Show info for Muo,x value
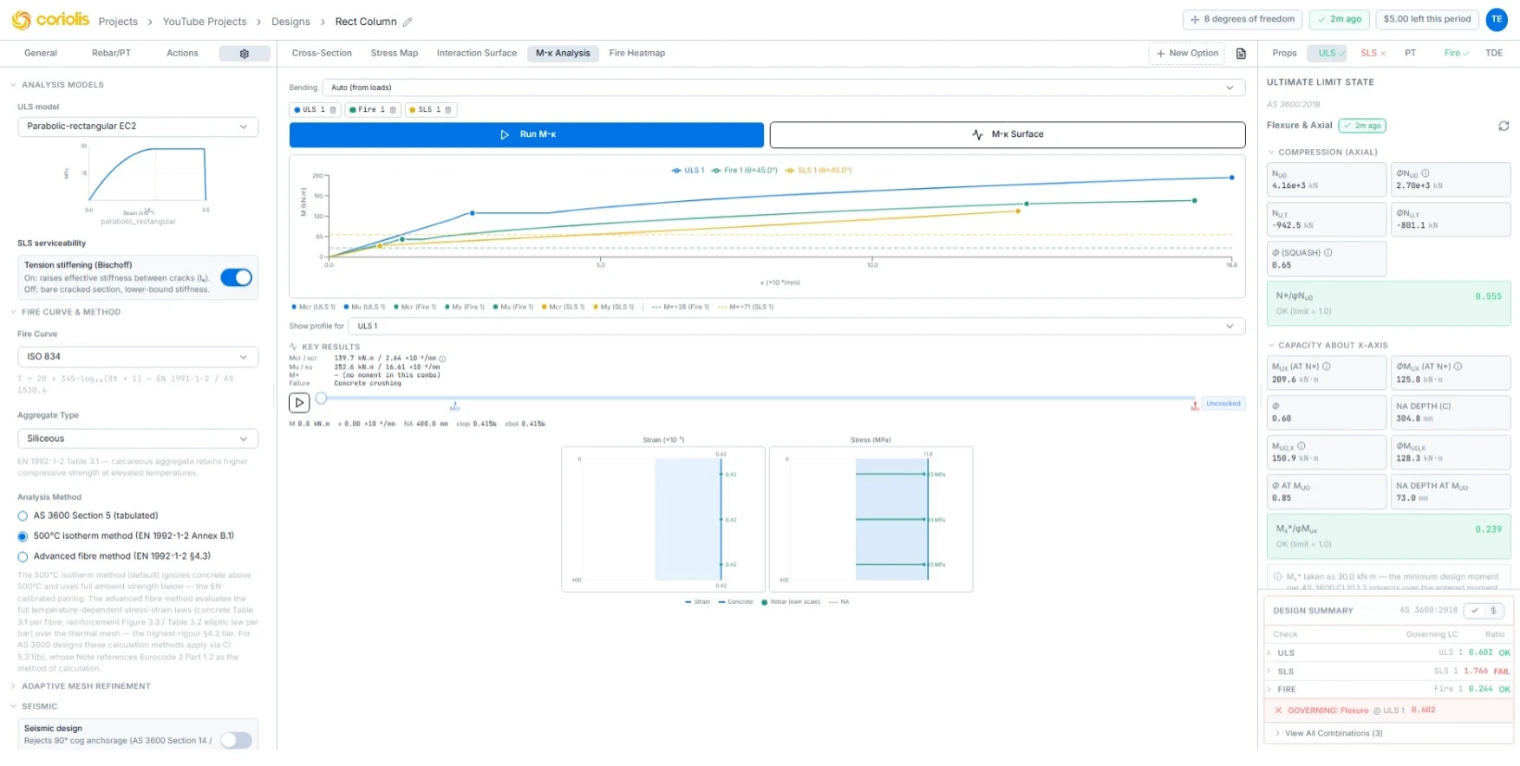This screenshot has height=766, width=1520. tap(1301, 446)
